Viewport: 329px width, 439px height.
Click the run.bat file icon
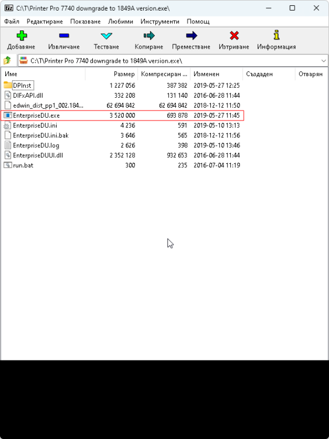(8, 165)
